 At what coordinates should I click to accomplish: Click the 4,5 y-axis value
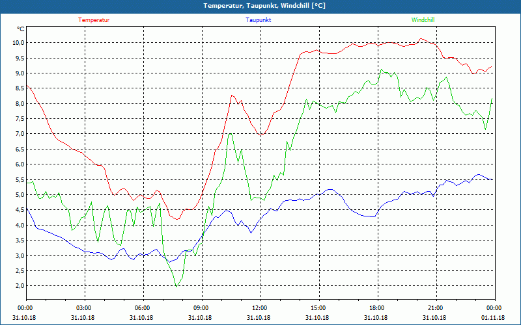tap(20, 209)
